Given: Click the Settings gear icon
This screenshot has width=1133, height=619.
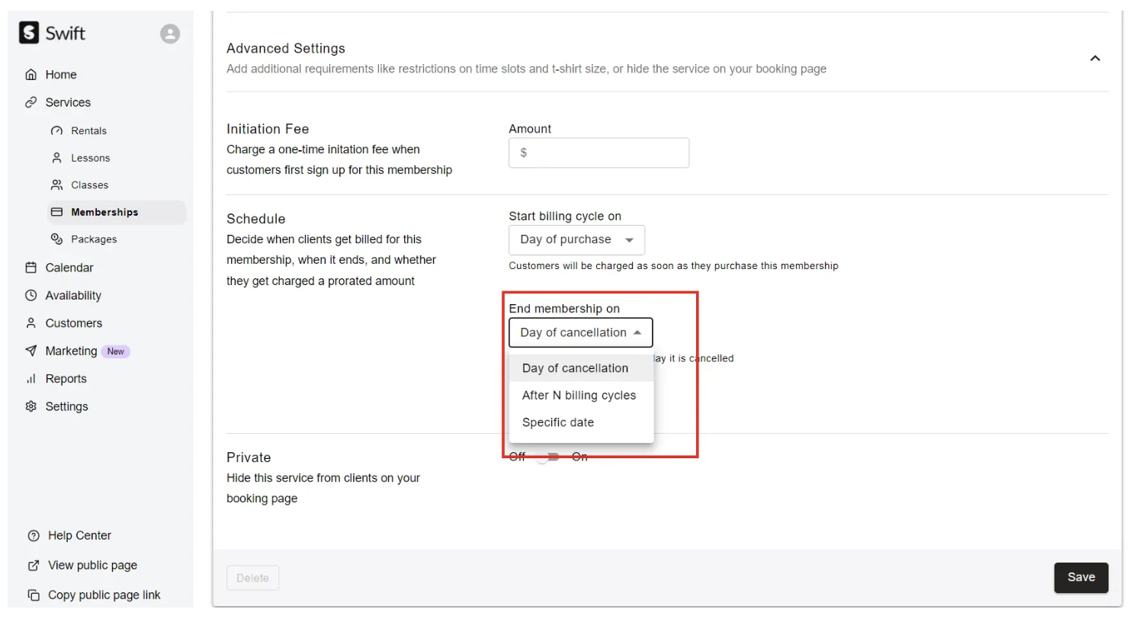Looking at the screenshot, I should click(x=30, y=406).
